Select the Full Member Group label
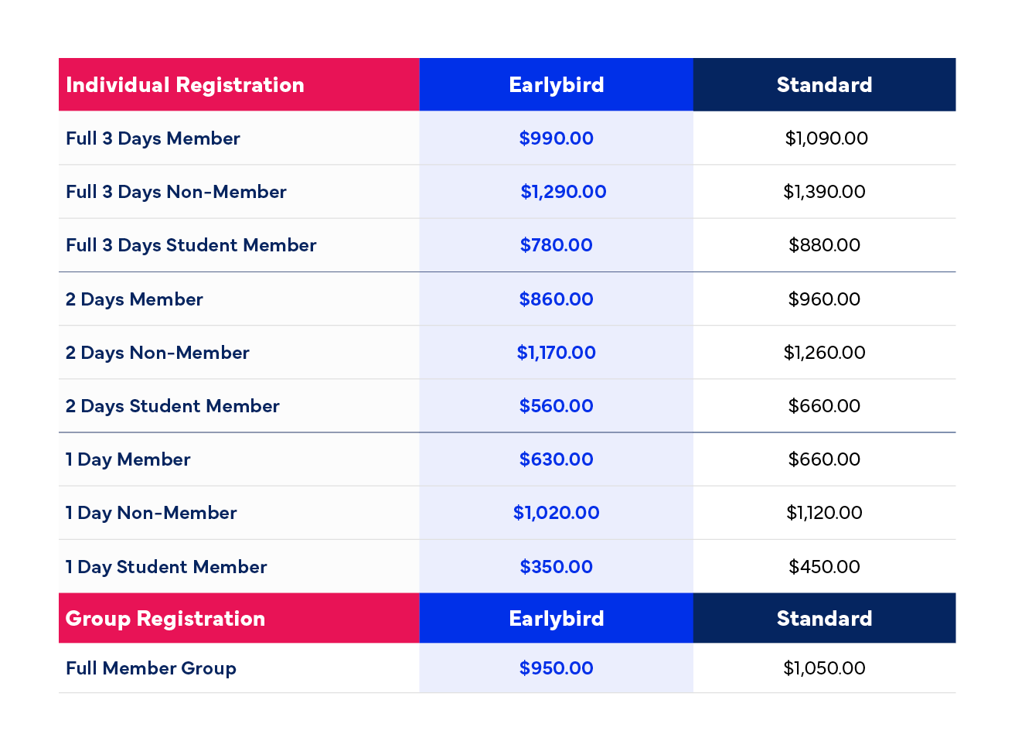The height and width of the screenshot is (741, 1015). 151,668
